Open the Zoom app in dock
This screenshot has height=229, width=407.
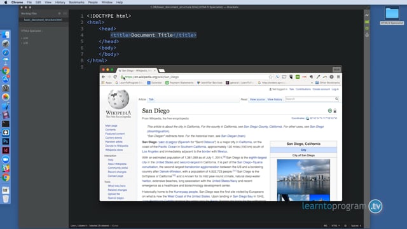pyautogui.click(x=6, y=160)
